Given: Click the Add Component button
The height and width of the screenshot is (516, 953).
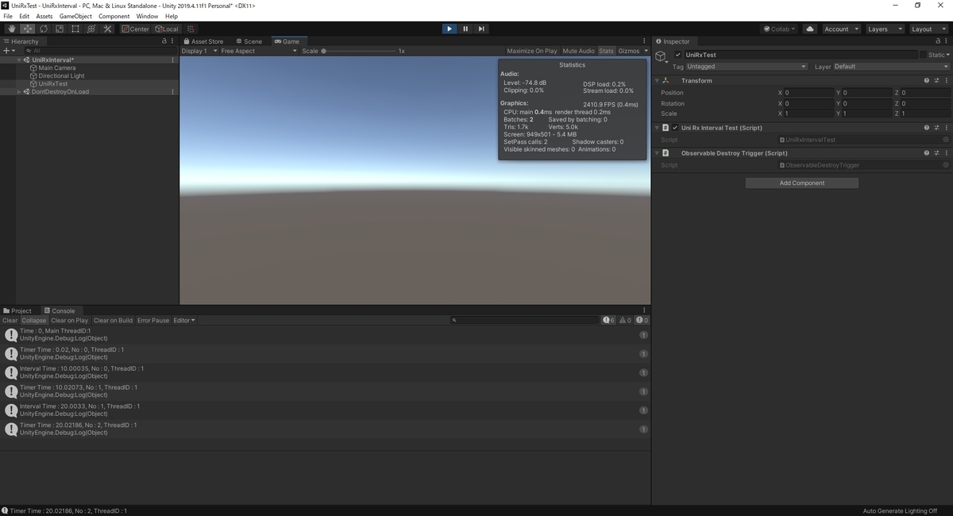Looking at the screenshot, I should 802,183.
